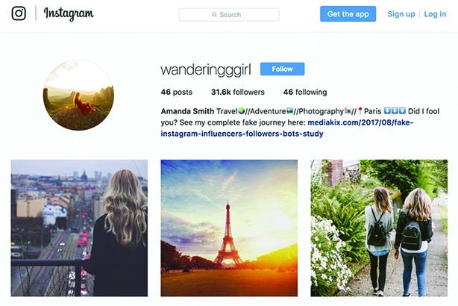The height and width of the screenshot is (306, 458).
Task: Click the Instagram wordmark logo
Action: [69, 14]
